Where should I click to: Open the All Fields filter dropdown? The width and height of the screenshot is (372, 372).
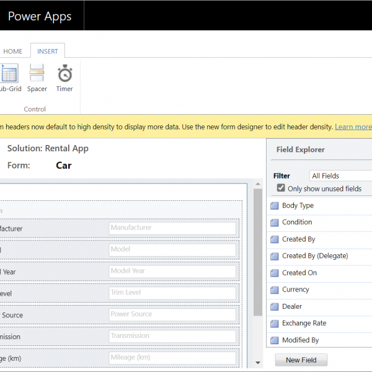click(x=340, y=176)
